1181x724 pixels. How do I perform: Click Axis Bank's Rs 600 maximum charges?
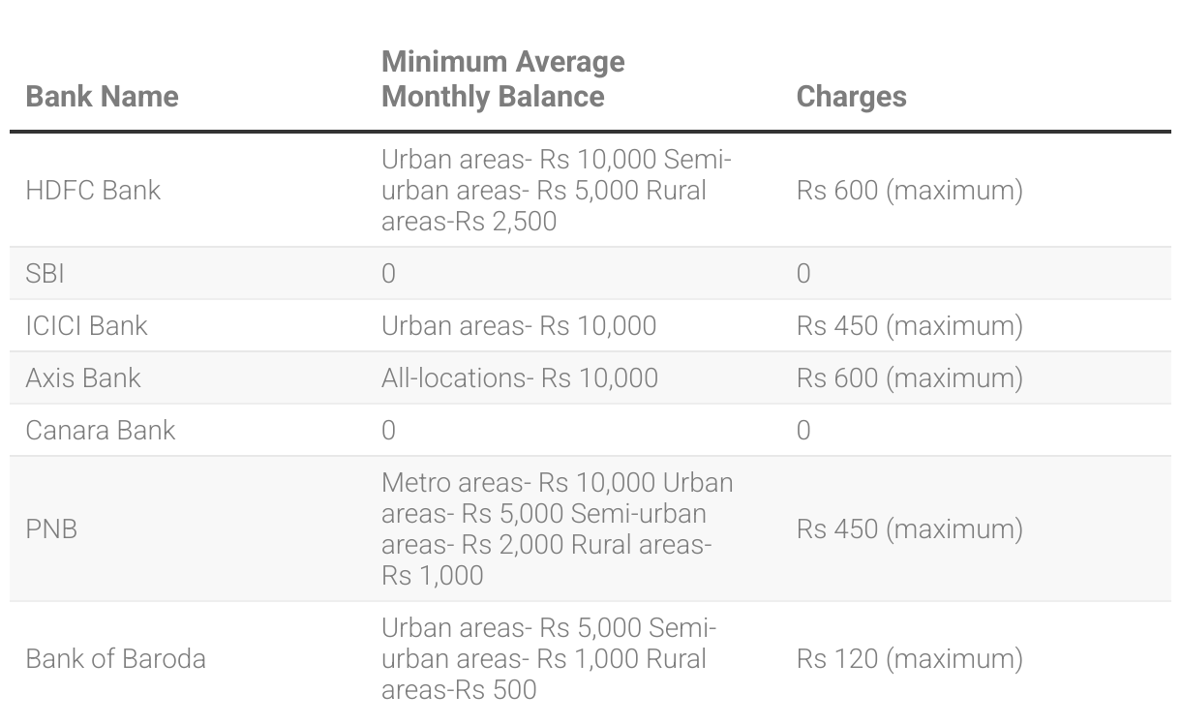pos(909,378)
